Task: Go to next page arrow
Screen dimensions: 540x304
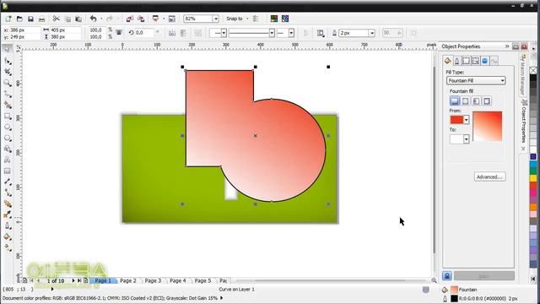Action: (73, 280)
